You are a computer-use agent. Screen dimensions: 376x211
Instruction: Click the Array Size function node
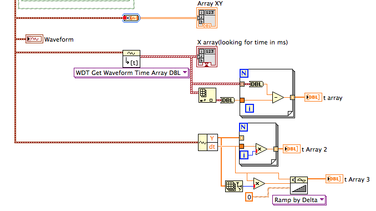(x=234, y=186)
